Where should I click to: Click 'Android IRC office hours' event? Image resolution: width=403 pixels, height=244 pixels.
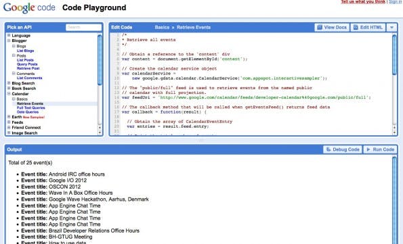[x=77, y=174]
